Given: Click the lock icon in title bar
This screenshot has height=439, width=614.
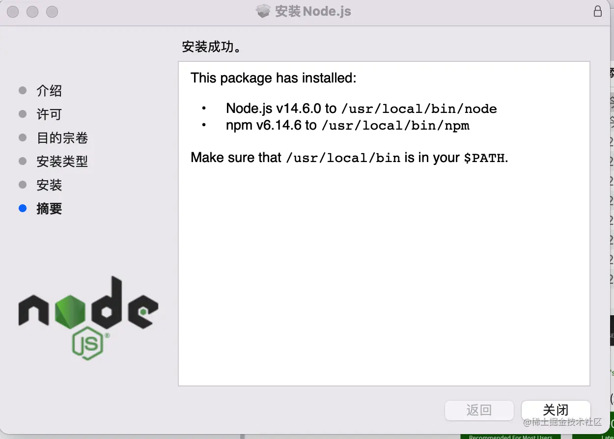Looking at the screenshot, I should coord(597,11).
